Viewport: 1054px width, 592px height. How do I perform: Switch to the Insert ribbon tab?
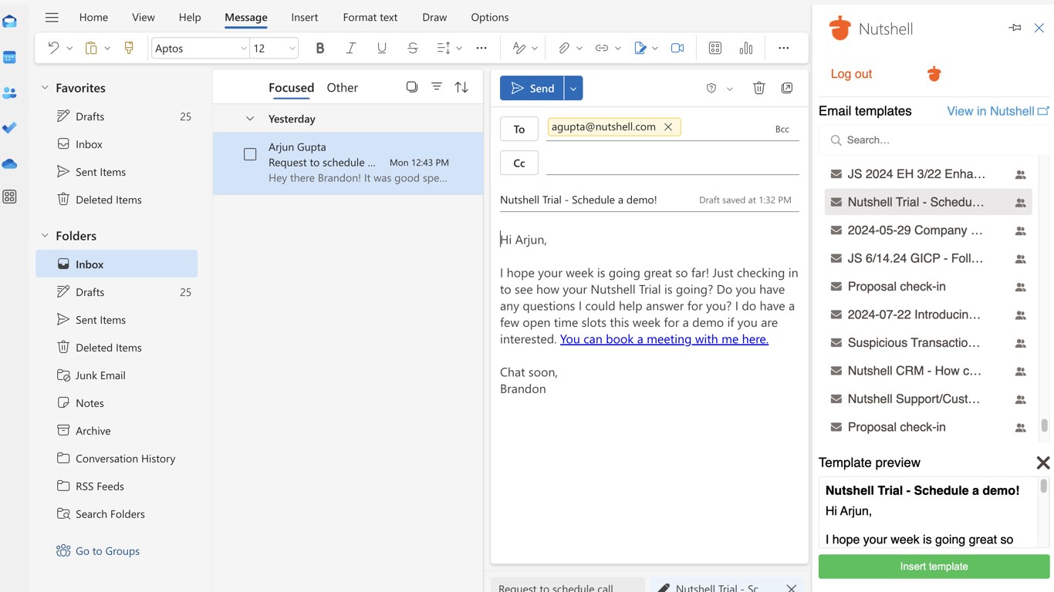[305, 17]
